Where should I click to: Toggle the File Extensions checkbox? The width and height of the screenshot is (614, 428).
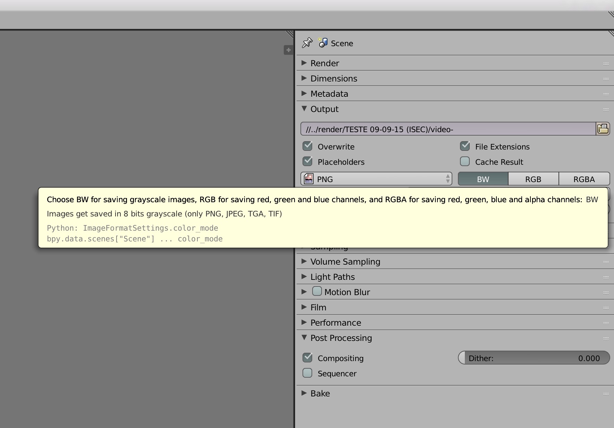[x=465, y=146]
